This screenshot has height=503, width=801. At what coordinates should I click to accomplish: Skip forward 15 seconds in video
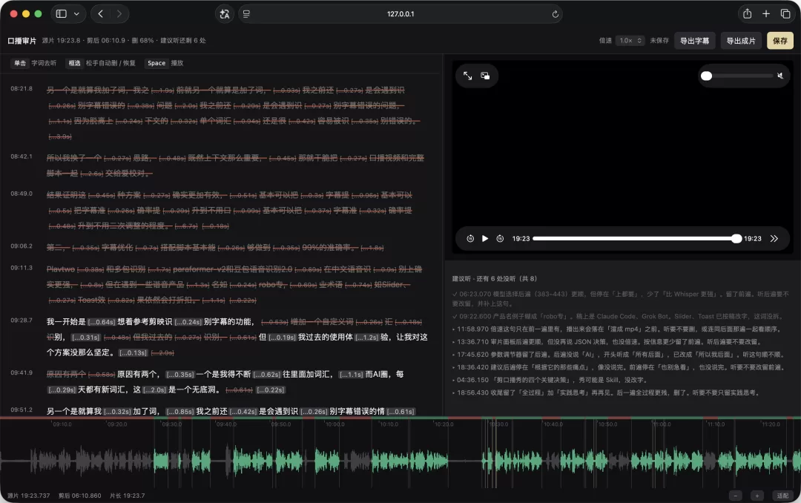500,239
